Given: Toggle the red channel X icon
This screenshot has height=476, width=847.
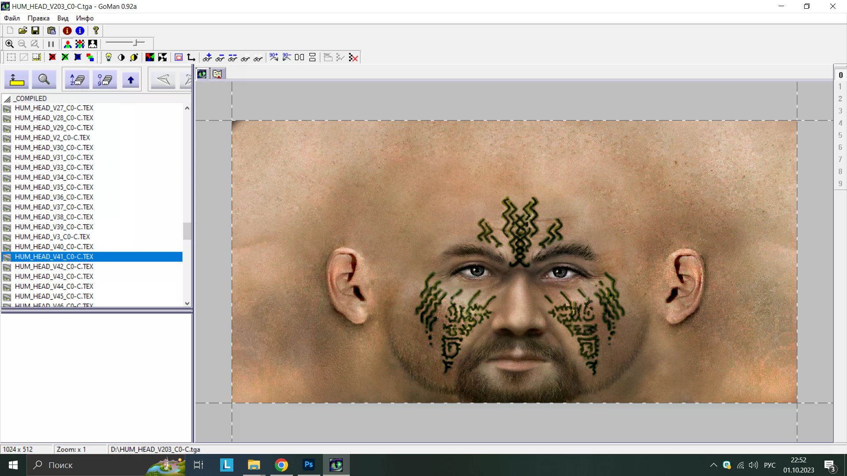Looking at the screenshot, I should [52, 57].
